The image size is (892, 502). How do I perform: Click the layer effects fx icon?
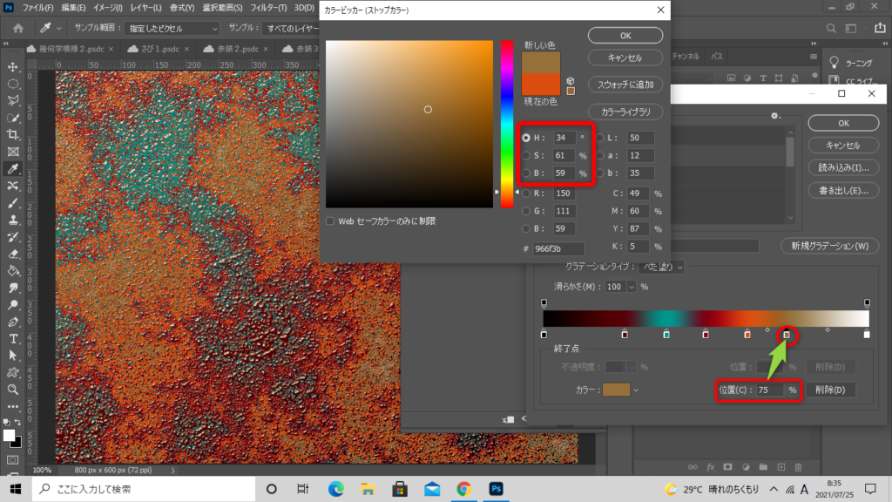tap(710, 467)
